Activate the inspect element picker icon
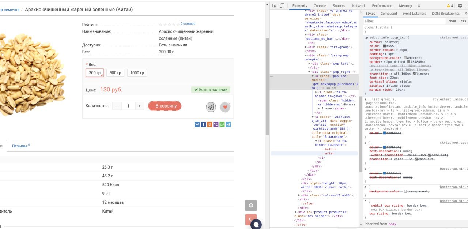Screen dimensions: 468x229 (x=274, y=6)
